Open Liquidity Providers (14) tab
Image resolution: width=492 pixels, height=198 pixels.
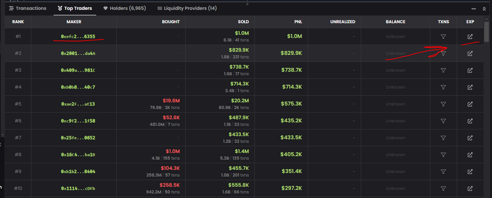pos(187,8)
